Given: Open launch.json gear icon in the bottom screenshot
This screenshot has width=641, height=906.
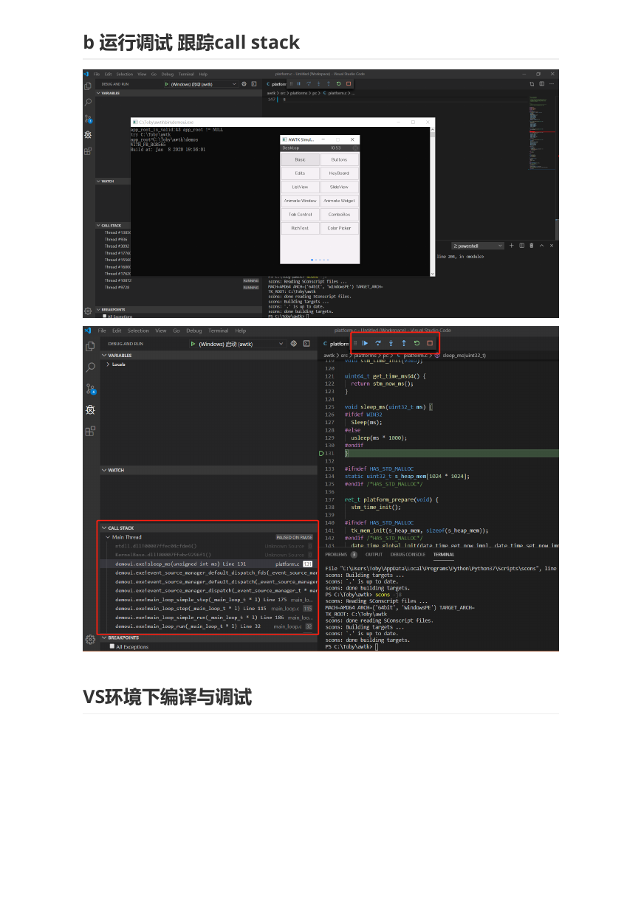Looking at the screenshot, I should (x=293, y=344).
